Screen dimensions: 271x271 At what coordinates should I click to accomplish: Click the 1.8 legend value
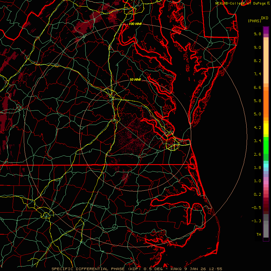tap(257, 168)
